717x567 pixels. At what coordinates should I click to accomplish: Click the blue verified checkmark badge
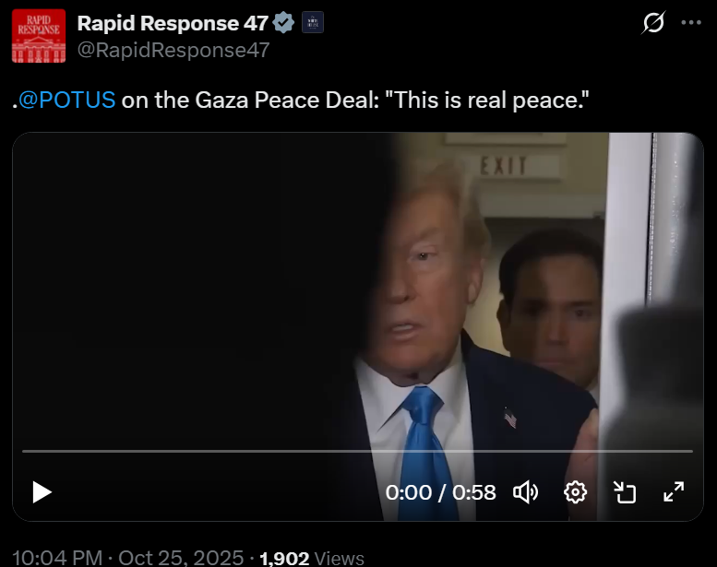[283, 22]
